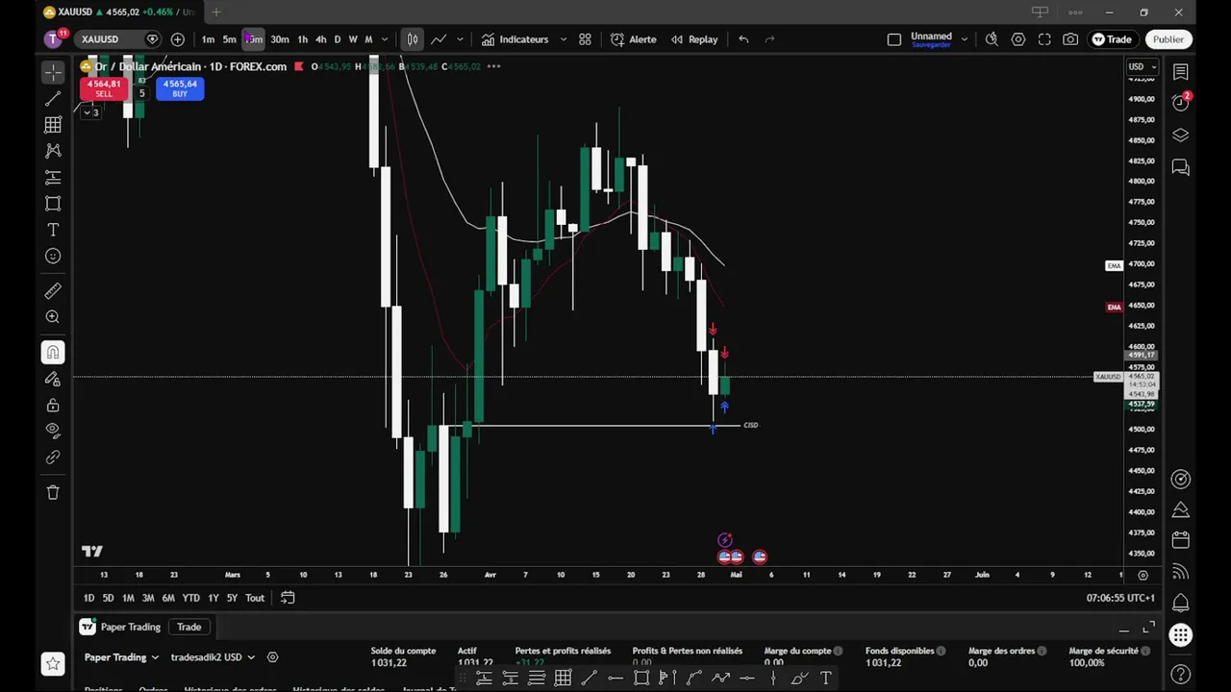Image resolution: width=1231 pixels, height=692 pixels.
Task: Start bar Replay mode
Action: [694, 39]
